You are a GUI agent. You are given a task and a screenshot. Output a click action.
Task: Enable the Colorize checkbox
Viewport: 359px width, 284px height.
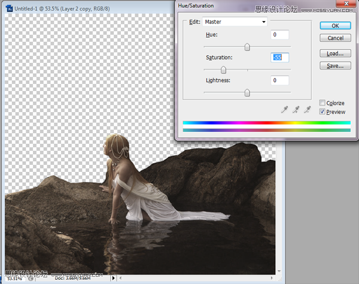(x=323, y=102)
